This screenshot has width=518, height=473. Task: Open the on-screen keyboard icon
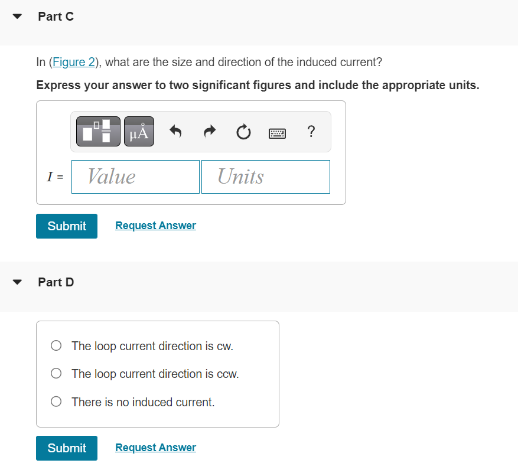[276, 132]
